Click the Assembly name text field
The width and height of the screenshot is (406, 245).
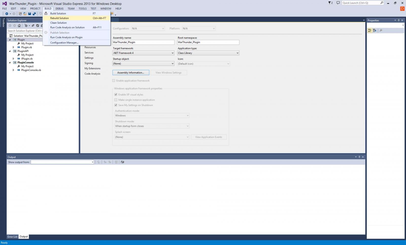click(x=143, y=42)
